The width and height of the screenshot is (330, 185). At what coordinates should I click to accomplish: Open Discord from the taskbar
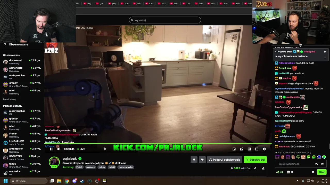pyautogui.click(x=75, y=181)
